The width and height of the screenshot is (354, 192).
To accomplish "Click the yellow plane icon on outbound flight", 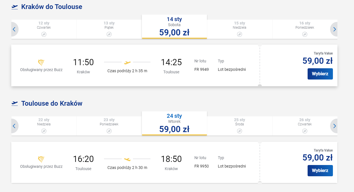I will 127,62.
